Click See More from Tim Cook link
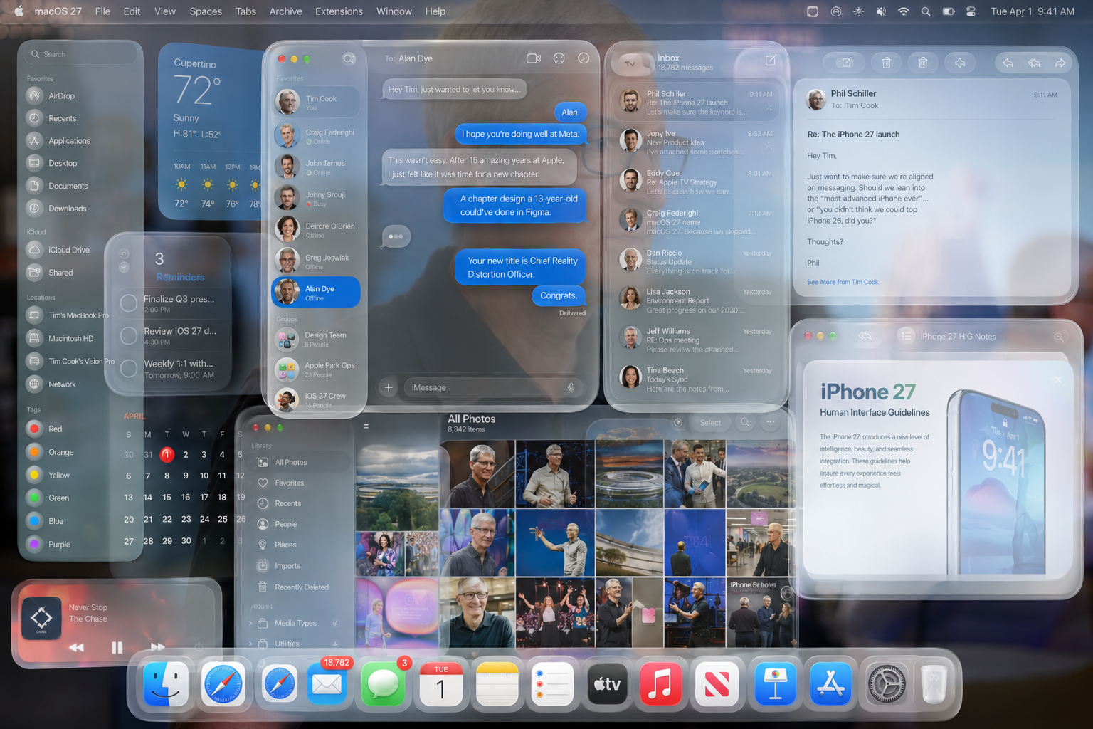Viewport: 1093px width, 729px height. coord(843,282)
